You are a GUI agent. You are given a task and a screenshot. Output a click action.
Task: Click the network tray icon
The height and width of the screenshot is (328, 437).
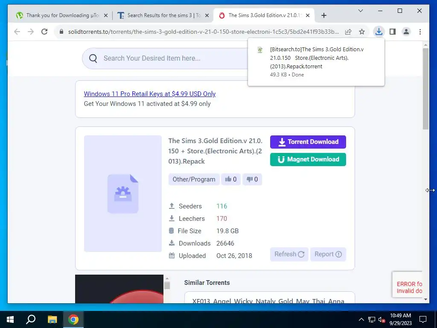point(372,319)
